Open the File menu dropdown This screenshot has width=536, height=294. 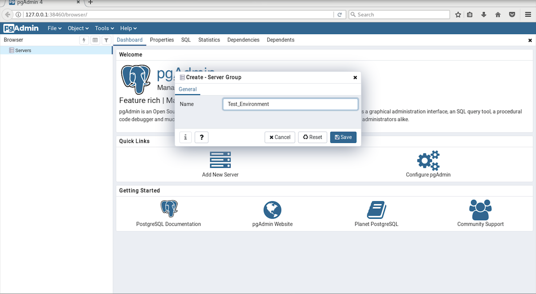tap(54, 28)
